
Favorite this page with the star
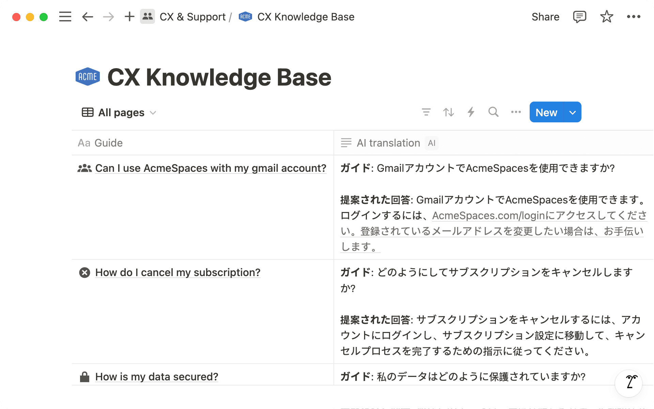click(606, 17)
